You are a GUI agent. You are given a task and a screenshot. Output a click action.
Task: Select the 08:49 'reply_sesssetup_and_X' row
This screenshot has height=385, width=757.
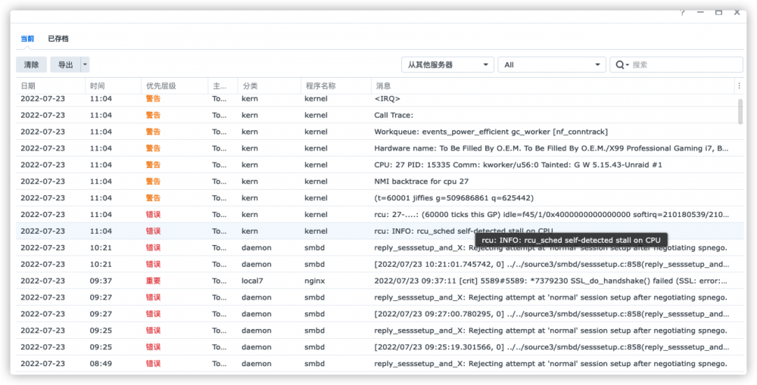click(379, 363)
